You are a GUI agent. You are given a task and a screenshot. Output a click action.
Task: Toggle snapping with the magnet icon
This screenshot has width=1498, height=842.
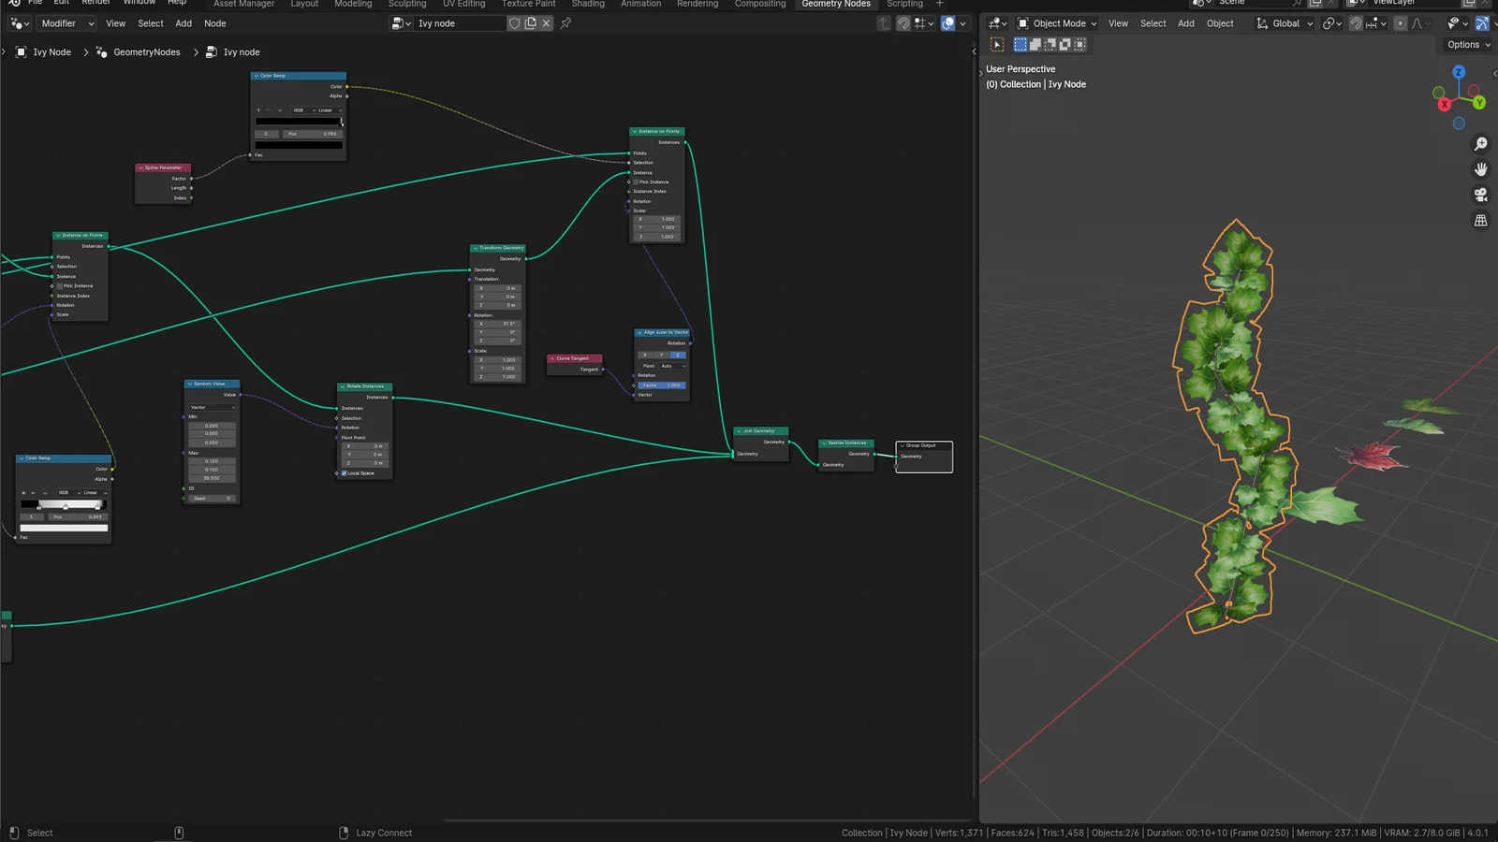(x=1356, y=23)
